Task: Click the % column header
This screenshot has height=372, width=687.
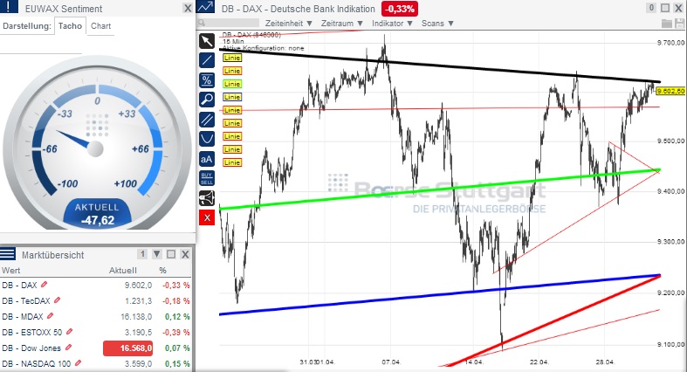Action: 162,270
